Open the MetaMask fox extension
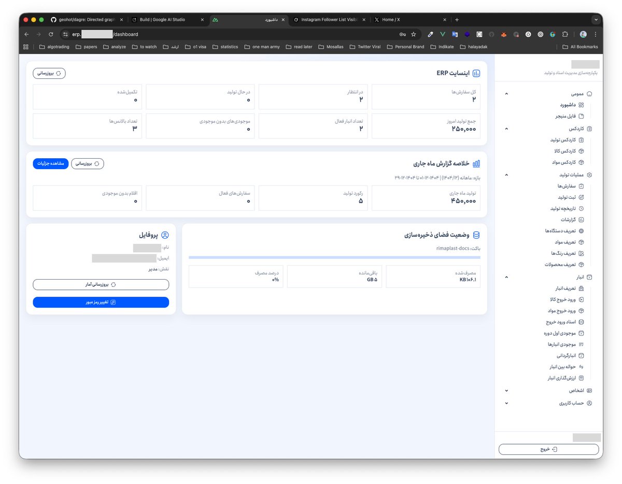 pyautogui.click(x=503, y=34)
